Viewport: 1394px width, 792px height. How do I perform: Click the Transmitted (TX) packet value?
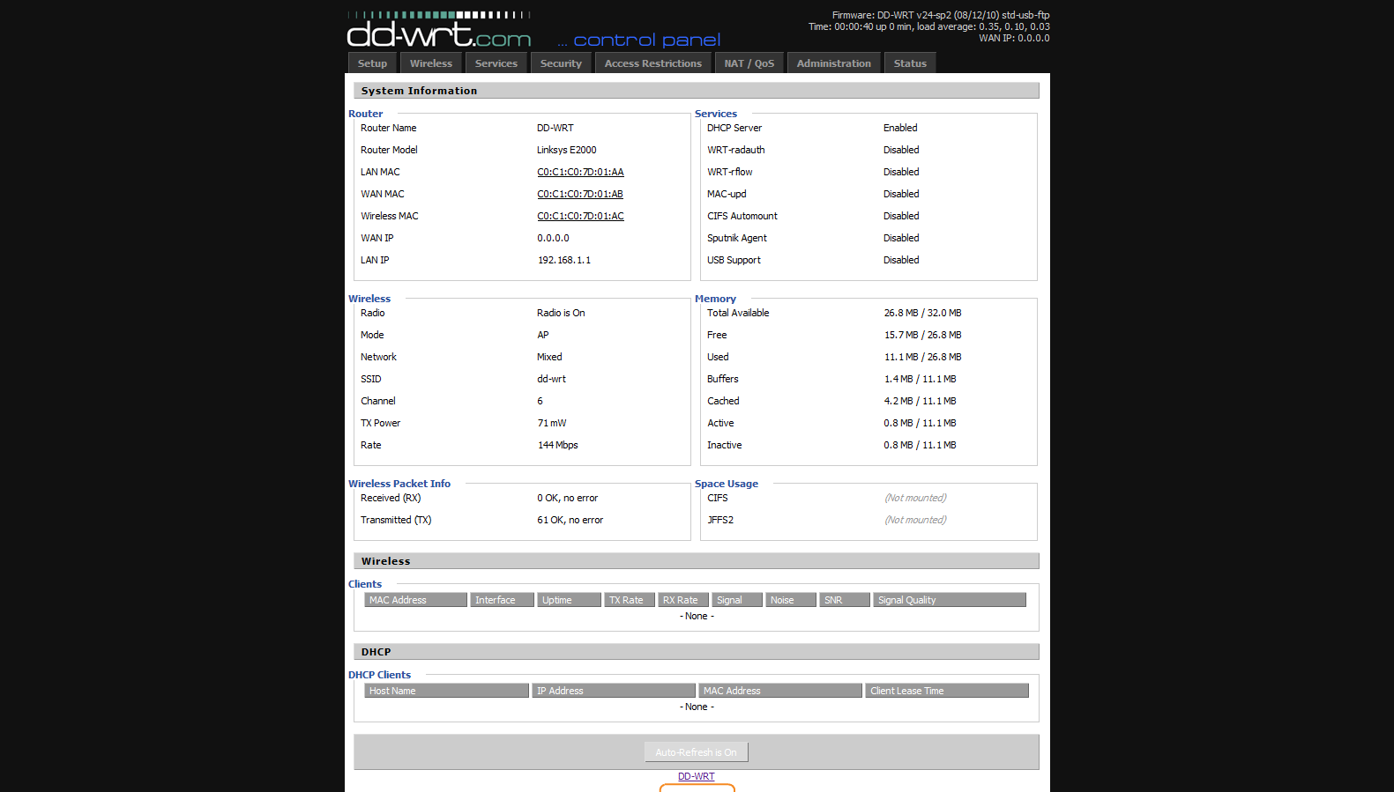570,521
